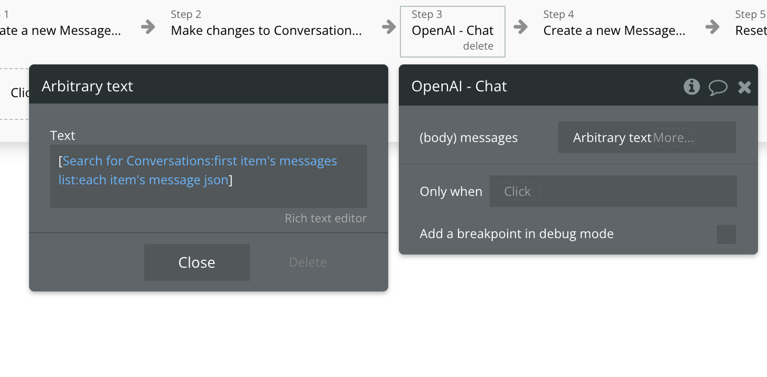
Task: Click the 'delete' link in Step 3
Action: pos(478,46)
